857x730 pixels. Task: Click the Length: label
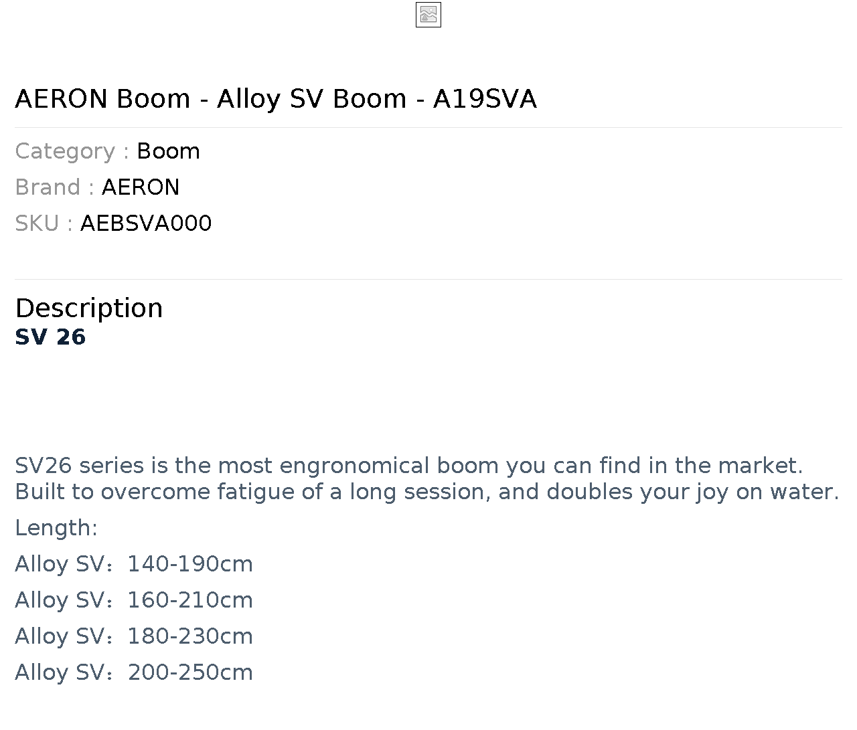point(56,528)
